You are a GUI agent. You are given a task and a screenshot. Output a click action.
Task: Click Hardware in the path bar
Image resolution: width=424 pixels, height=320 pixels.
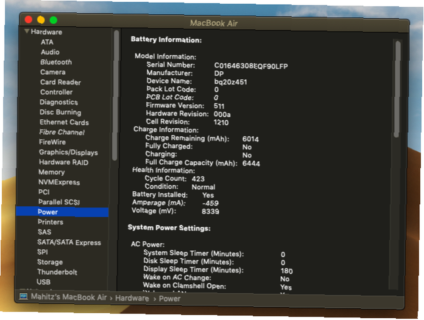132,298
